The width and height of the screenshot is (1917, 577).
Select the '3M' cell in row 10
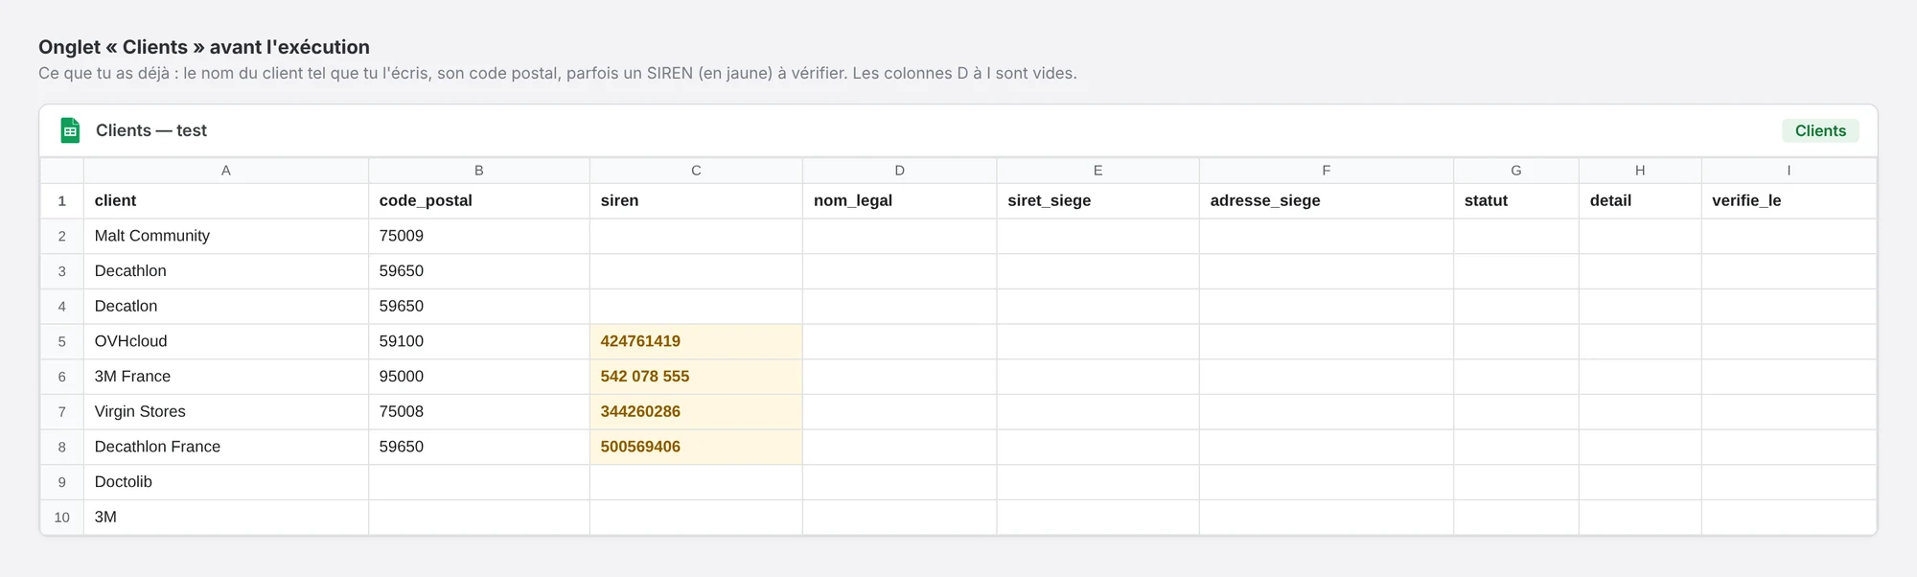pyautogui.click(x=226, y=518)
